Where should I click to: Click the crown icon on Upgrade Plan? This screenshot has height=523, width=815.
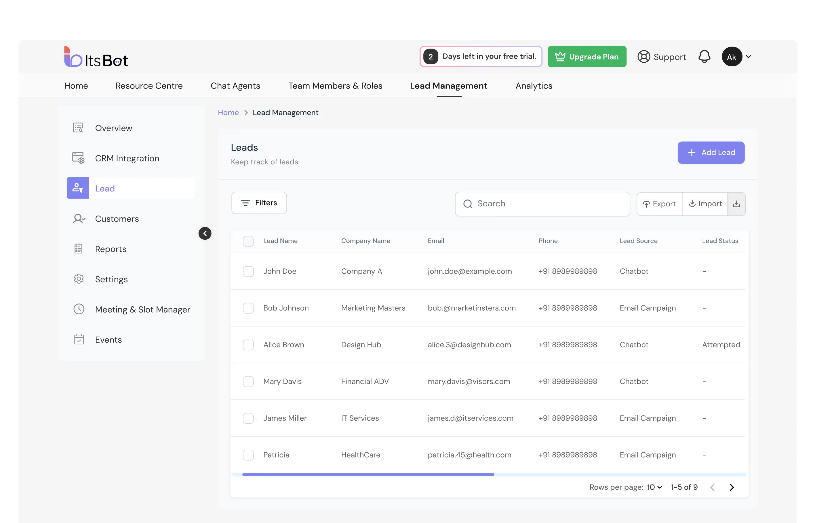pyautogui.click(x=560, y=56)
